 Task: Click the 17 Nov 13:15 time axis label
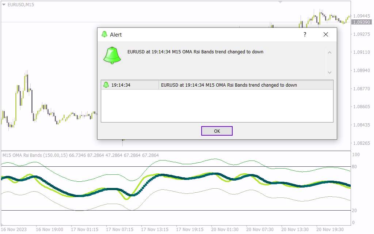(154, 229)
